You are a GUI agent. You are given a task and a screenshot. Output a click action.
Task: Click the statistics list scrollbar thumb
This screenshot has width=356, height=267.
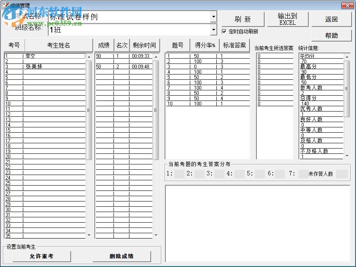(x=347, y=89)
